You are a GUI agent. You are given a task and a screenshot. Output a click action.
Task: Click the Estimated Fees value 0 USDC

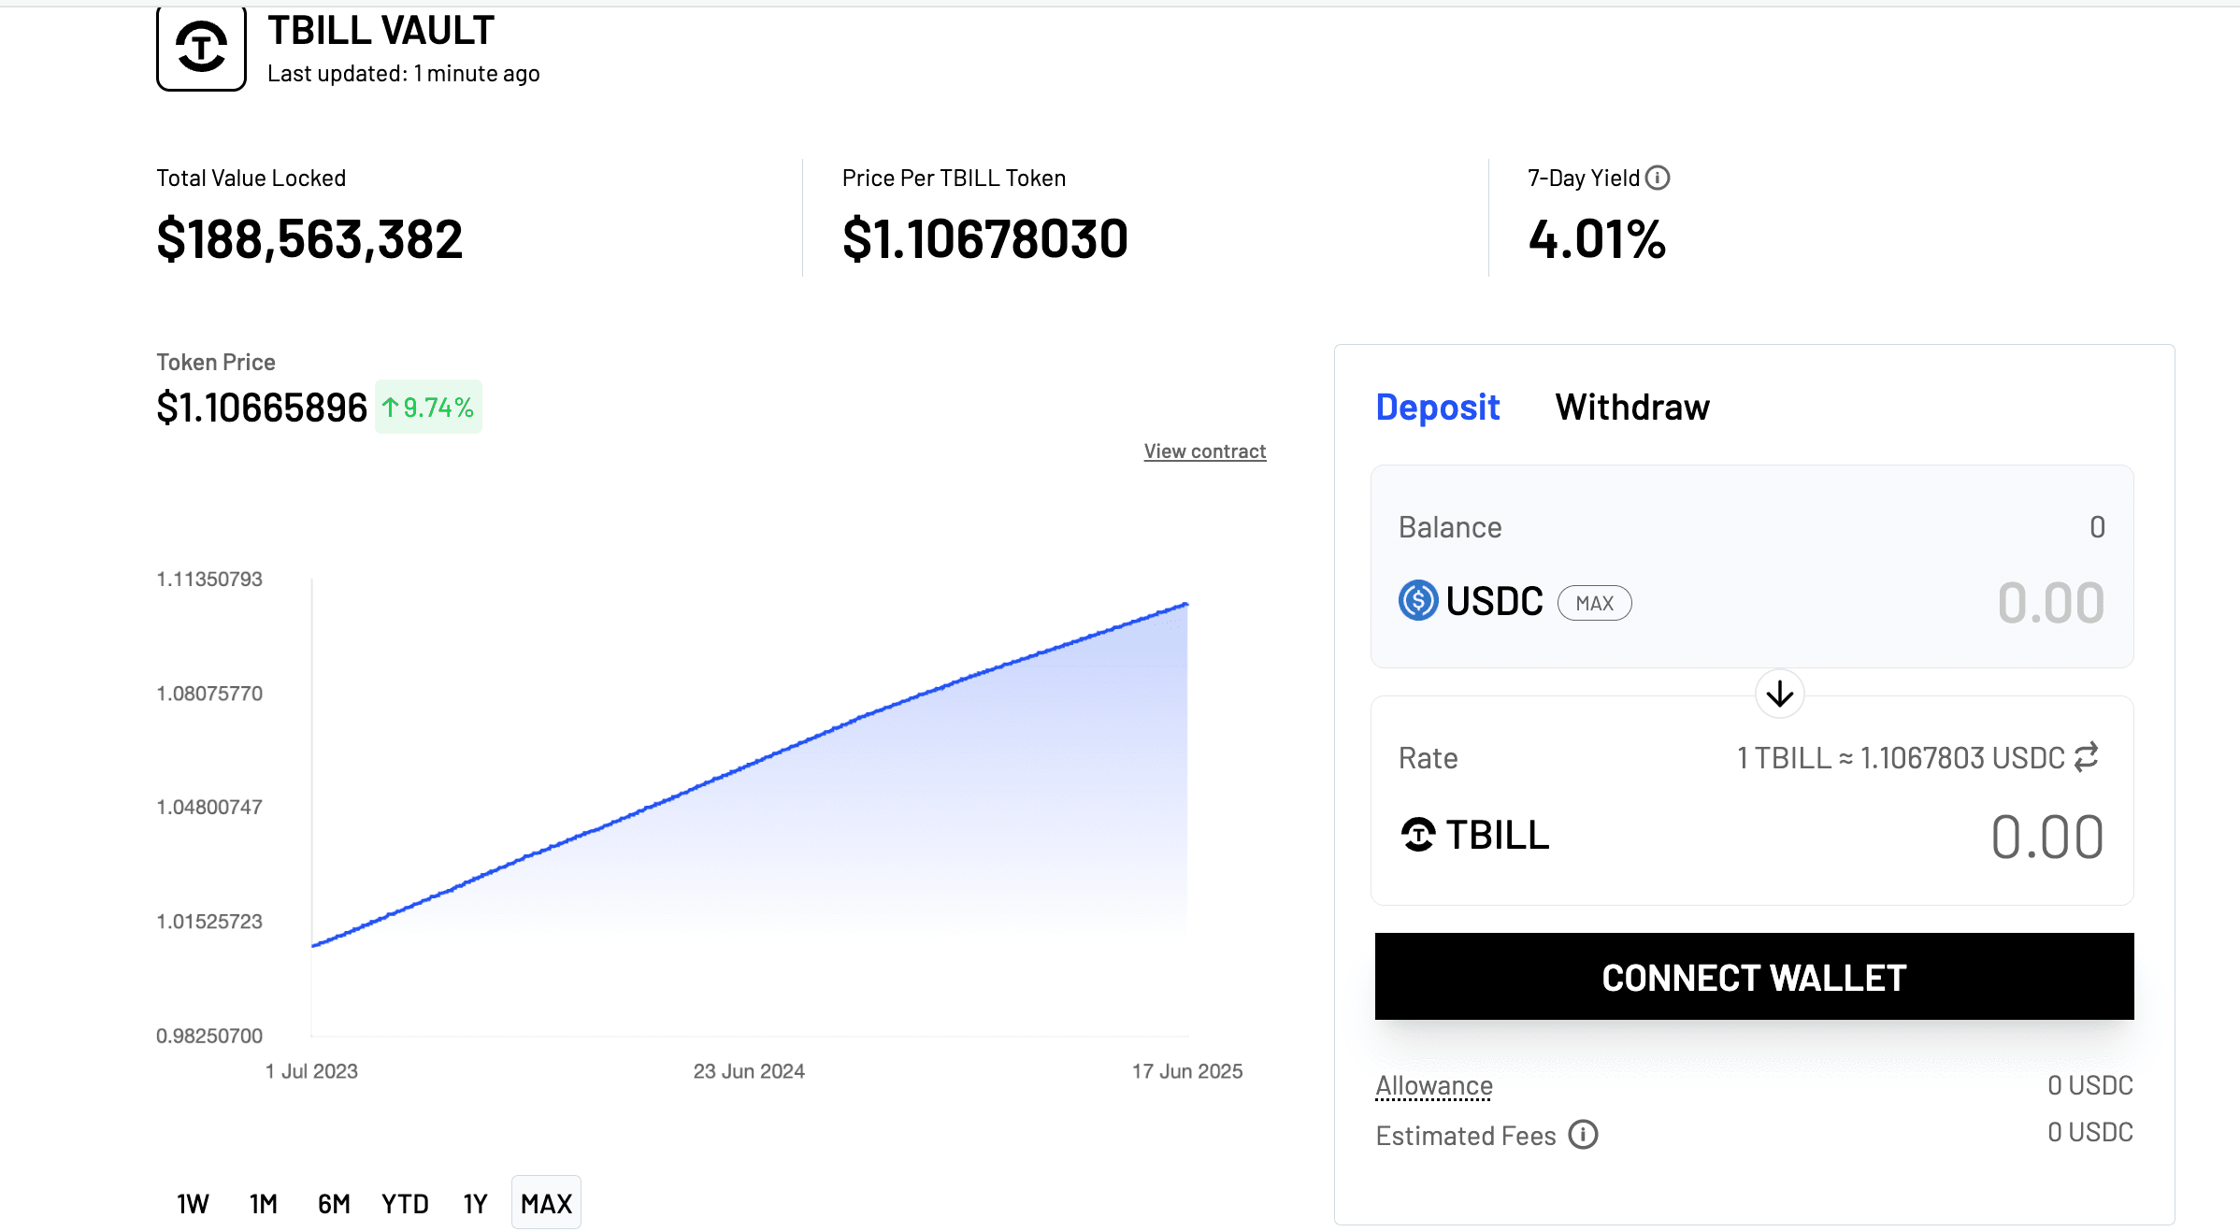2090,1132
